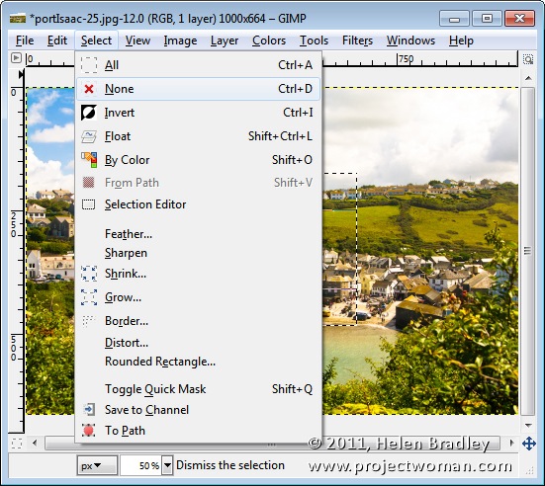
Task: Click the Float selection icon
Action: (89, 136)
